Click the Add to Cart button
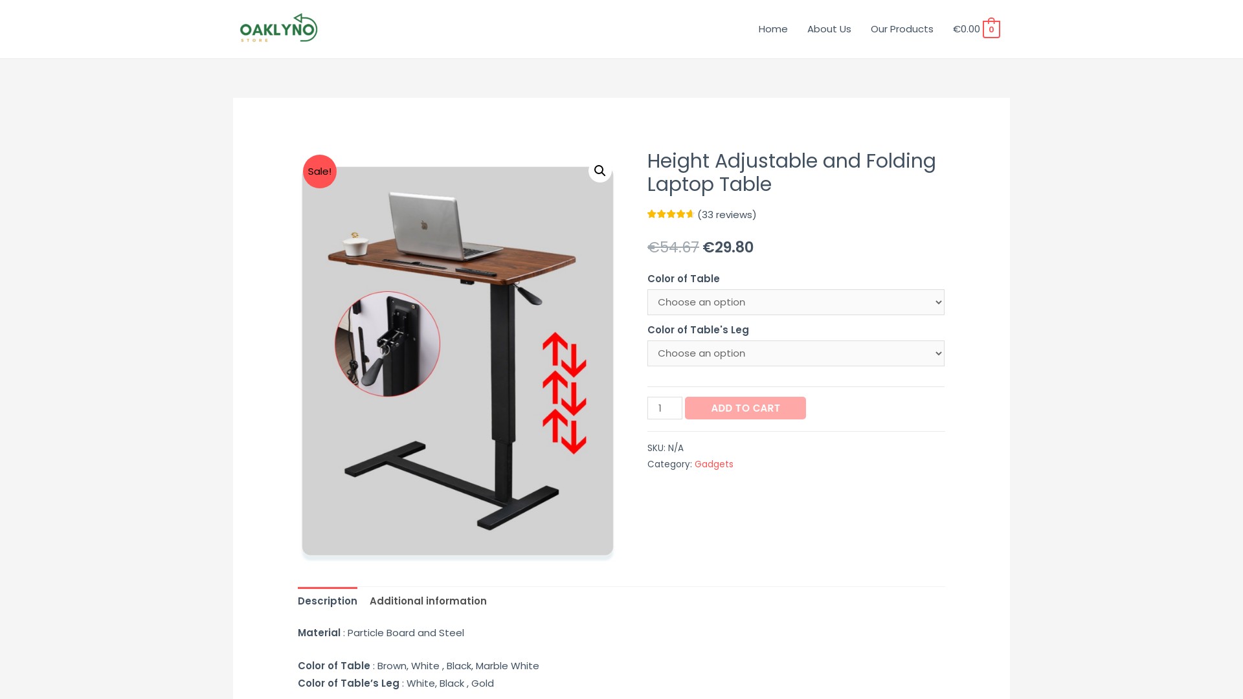Viewport: 1243px width, 699px height. 745,408
